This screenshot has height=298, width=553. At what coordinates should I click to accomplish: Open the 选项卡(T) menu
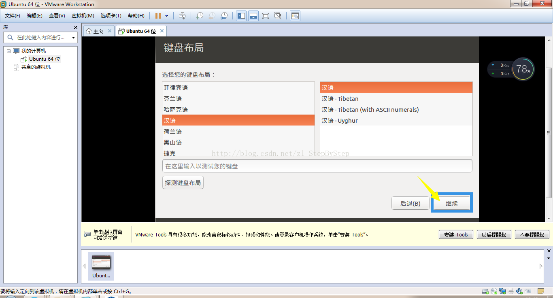[x=111, y=16]
